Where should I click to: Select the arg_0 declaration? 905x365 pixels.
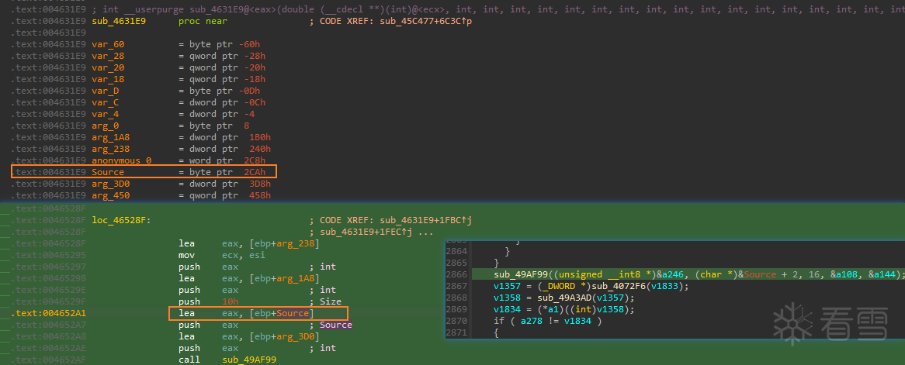pos(105,126)
